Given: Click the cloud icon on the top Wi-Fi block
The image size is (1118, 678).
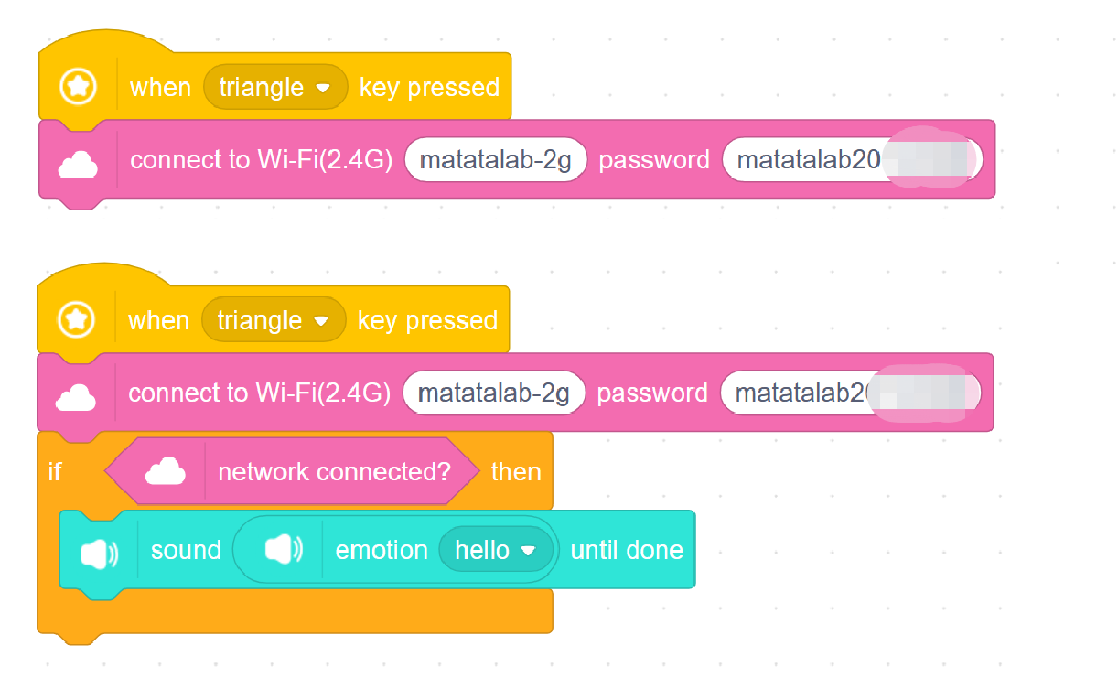Looking at the screenshot, I should tap(78, 165).
